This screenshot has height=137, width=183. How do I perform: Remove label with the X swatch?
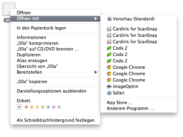(x=19, y=107)
